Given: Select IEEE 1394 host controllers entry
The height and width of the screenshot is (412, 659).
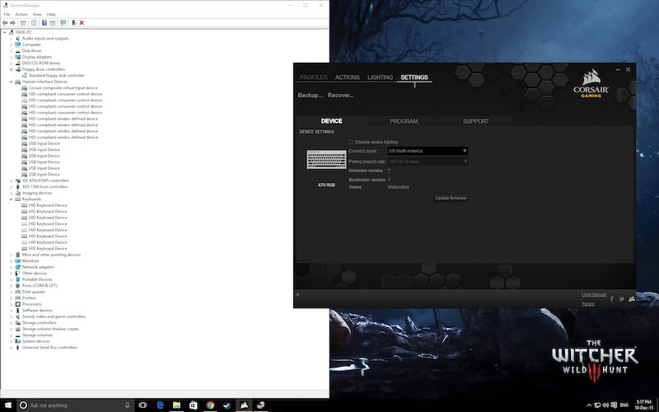Looking at the screenshot, I should [x=45, y=187].
